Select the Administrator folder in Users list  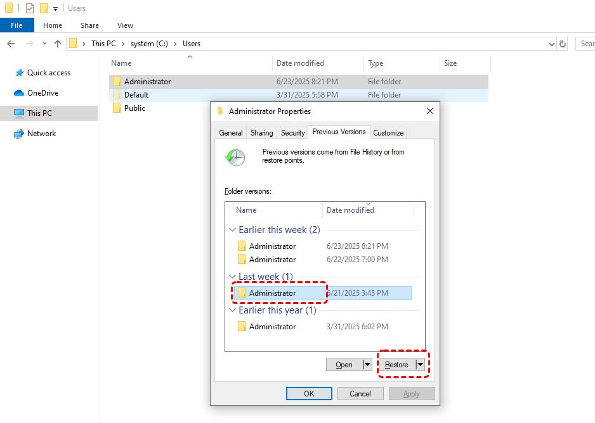pyautogui.click(x=299, y=82)
